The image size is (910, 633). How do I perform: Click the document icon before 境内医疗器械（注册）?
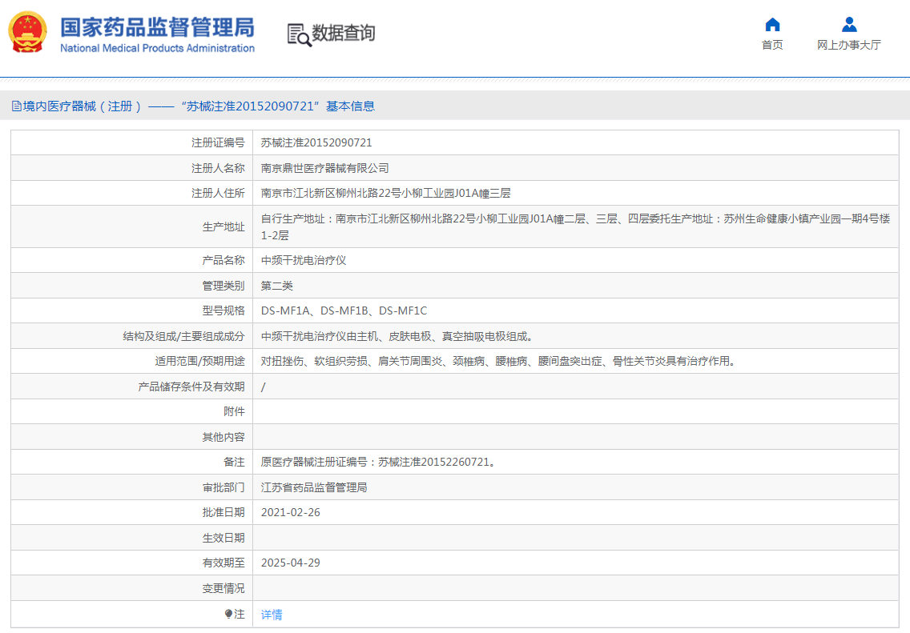[18, 106]
